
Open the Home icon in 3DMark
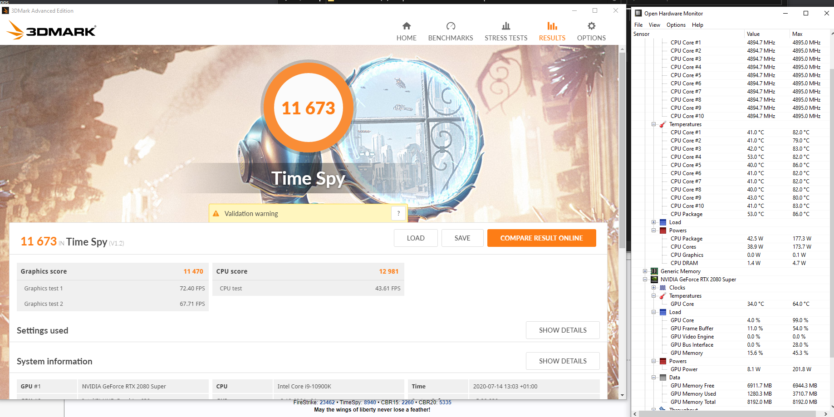click(407, 26)
